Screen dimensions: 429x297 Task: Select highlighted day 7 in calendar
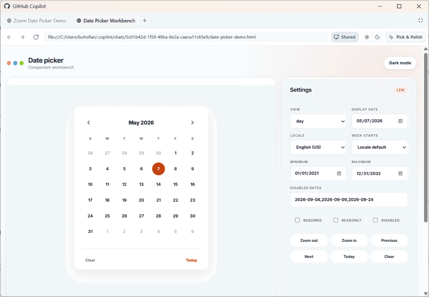[158, 169]
